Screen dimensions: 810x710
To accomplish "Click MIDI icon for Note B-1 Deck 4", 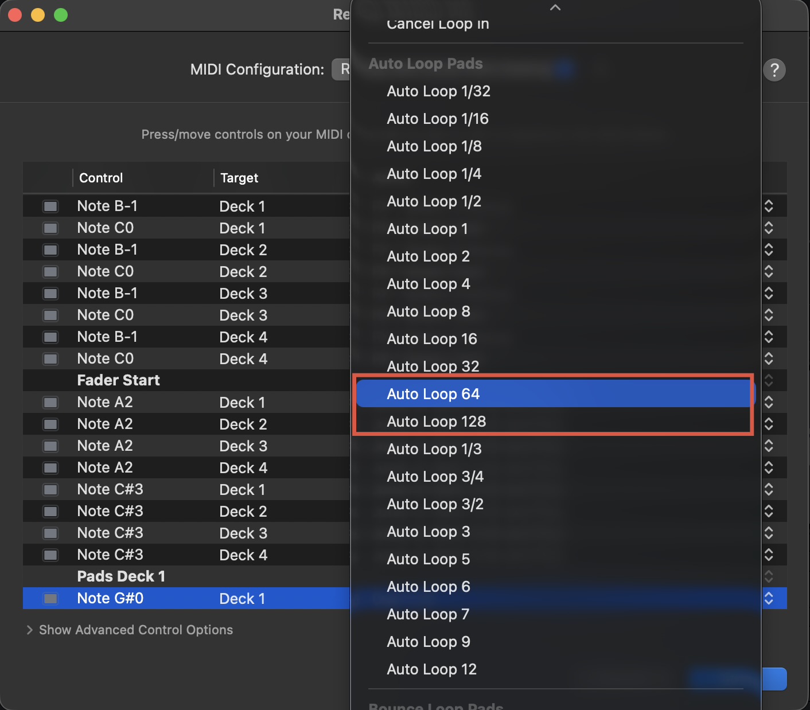I will coord(50,337).
